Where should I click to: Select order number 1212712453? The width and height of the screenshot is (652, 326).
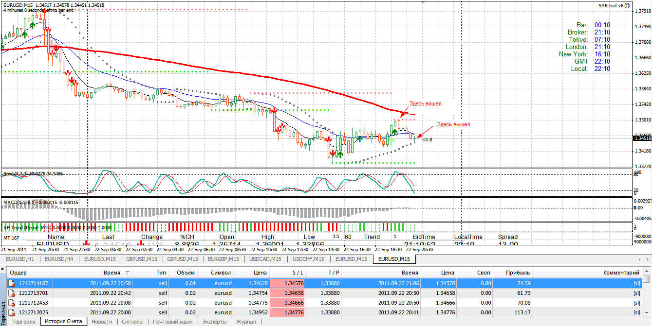tap(33, 303)
